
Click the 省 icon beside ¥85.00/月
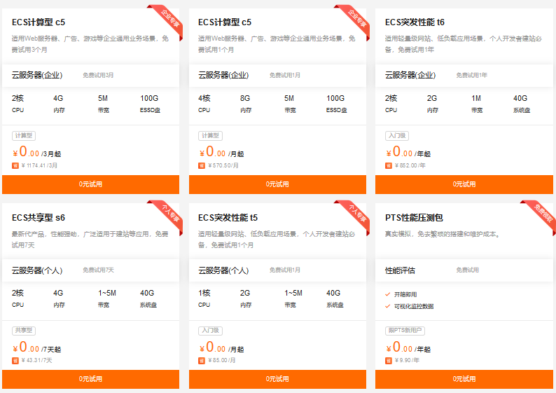click(202, 361)
